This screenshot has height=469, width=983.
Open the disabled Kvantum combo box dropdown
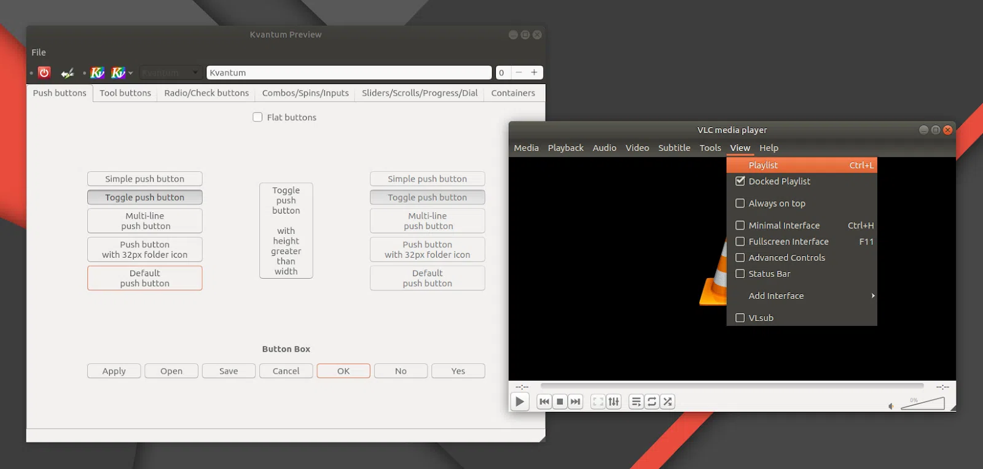pos(171,72)
